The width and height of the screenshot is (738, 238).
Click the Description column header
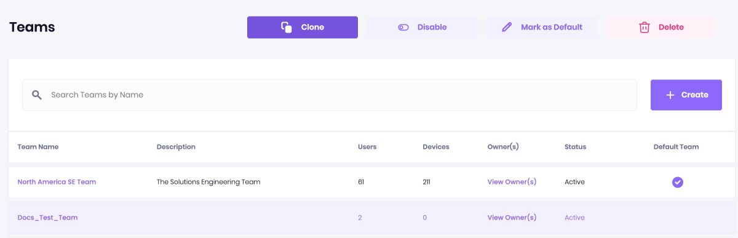(176, 147)
